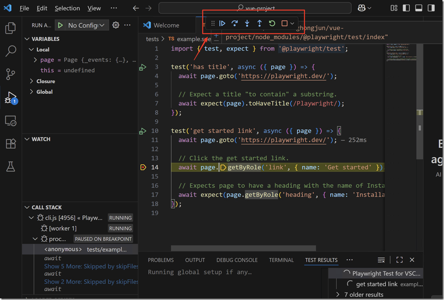Toggle the primary sidebar layout button

click(406, 8)
